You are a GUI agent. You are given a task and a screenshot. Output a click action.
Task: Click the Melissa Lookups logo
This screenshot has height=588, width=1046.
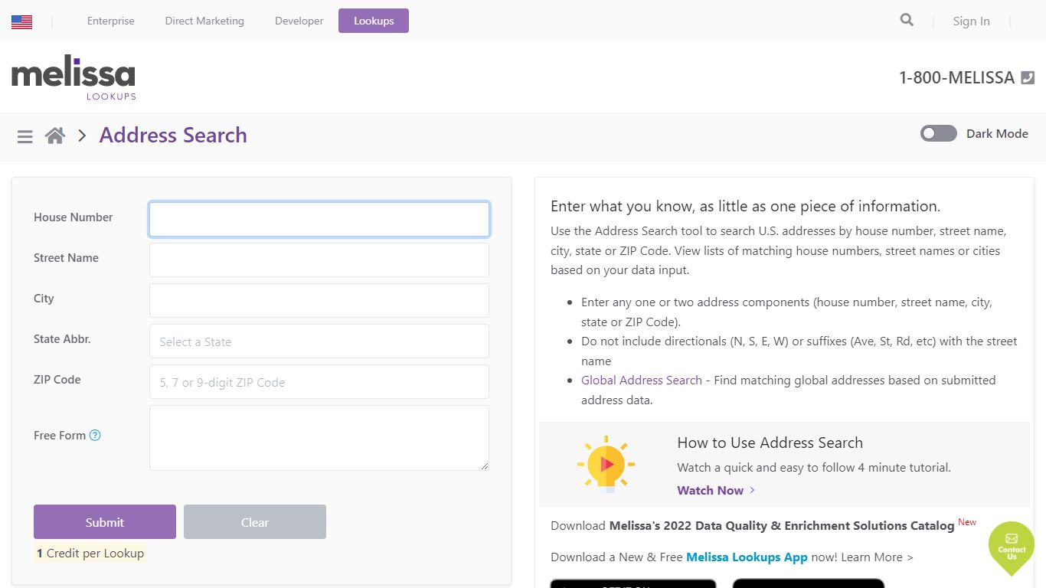point(74,77)
